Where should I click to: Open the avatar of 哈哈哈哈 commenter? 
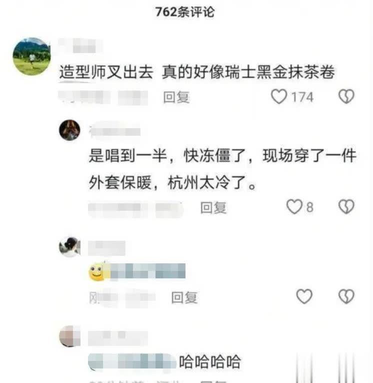click(70, 336)
